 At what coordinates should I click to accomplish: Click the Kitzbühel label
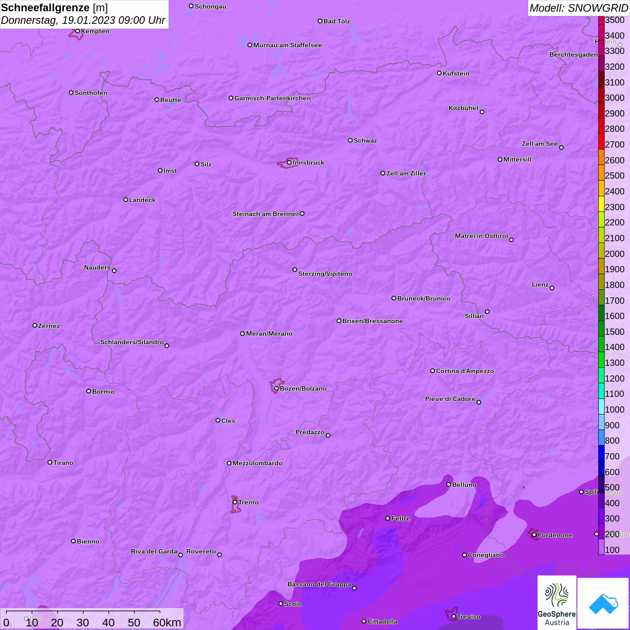pos(463,108)
